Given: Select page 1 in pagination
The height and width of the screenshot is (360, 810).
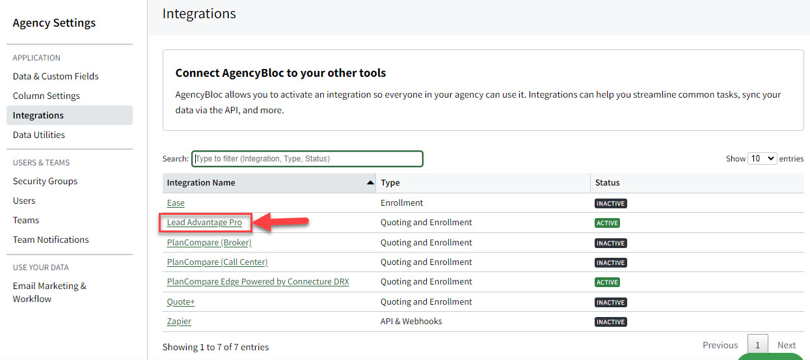Looking at the screenshot, I should tap(757, 346).
